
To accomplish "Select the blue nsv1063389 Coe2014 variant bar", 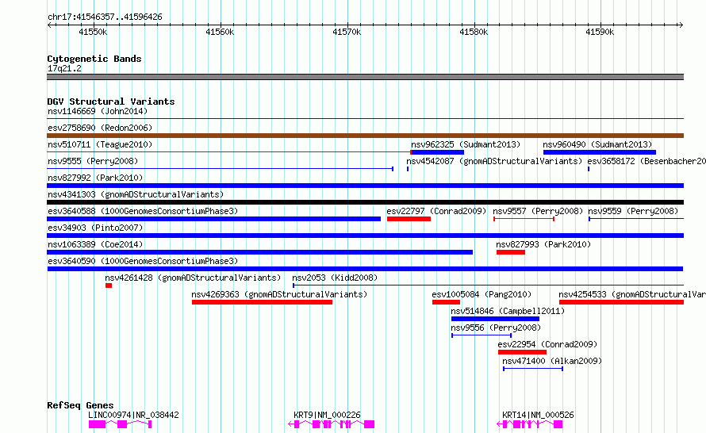I will coord(260,252).
